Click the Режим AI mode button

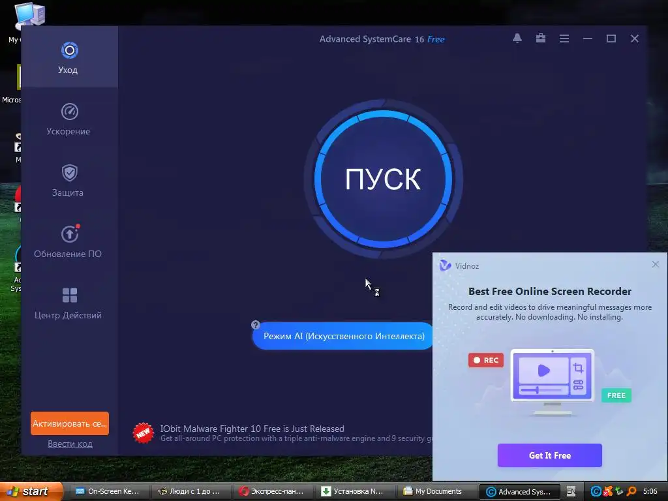[343, 336]
